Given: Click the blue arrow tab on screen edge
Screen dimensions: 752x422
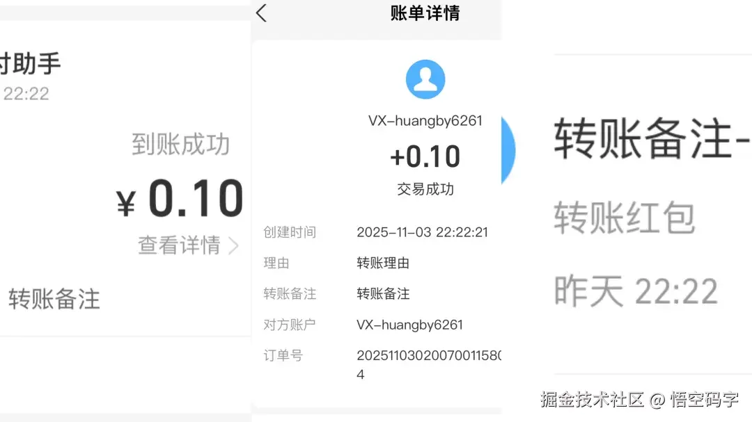Looking at the screenshot, I should [508, 151].
